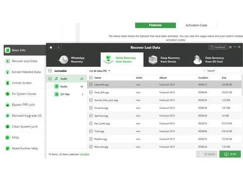The image size is (243, 182).
Task: Click the Quick Recovery from Device icon
Action: click(108, 59)
